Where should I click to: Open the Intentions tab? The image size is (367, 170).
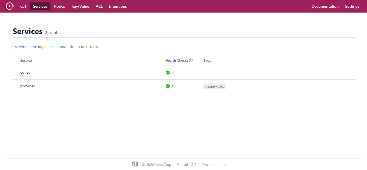click(x=118, y=6)
